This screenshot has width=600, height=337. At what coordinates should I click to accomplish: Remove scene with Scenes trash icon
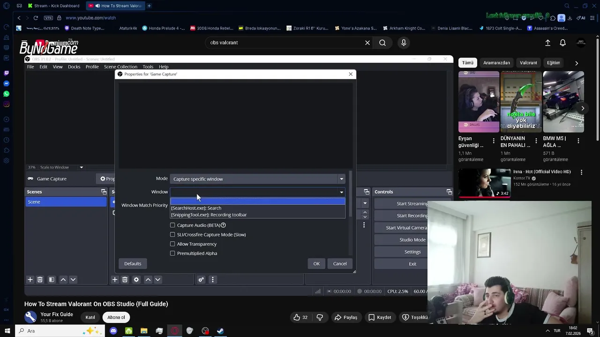point(40,279)
